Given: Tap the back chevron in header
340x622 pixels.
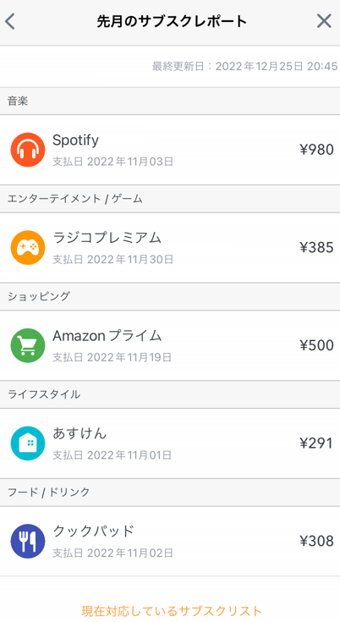Looking at the screenshot, I should point(10,21).
